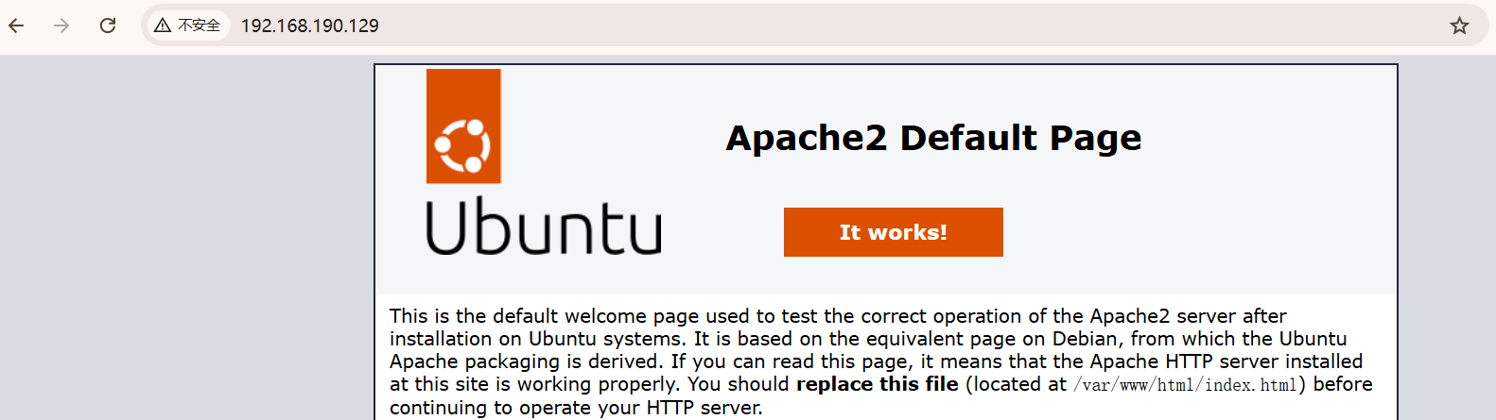Click the Apache2 Default Page heading
1496x420 pixels.
tap(933, 138)
